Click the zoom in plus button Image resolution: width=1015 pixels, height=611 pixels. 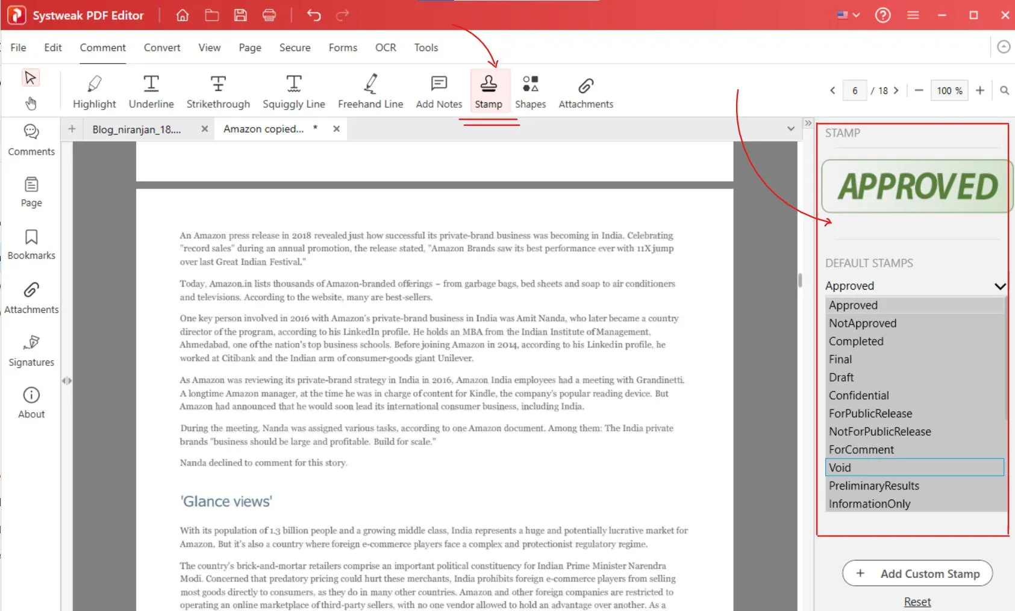coord(980,90)
